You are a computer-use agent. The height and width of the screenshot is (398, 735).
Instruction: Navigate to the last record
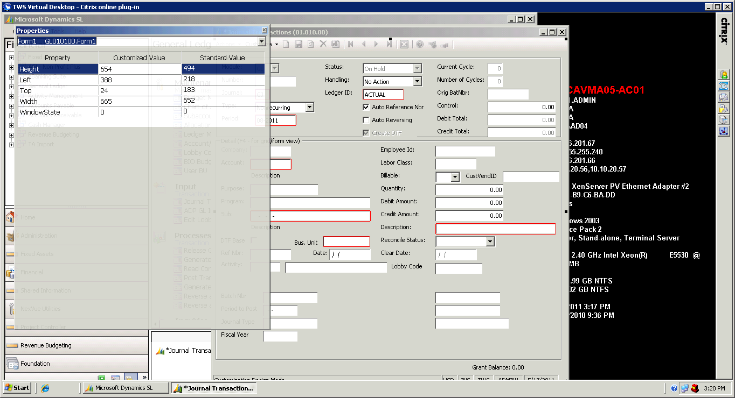(389, 44)
